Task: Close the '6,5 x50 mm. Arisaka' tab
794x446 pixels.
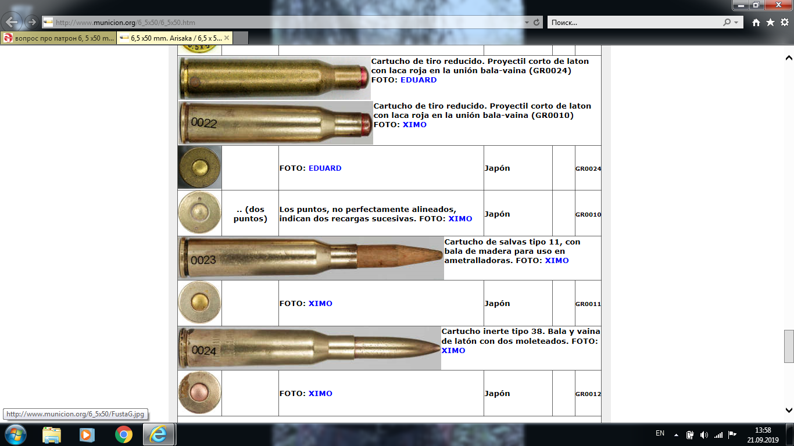Action: 227,38
